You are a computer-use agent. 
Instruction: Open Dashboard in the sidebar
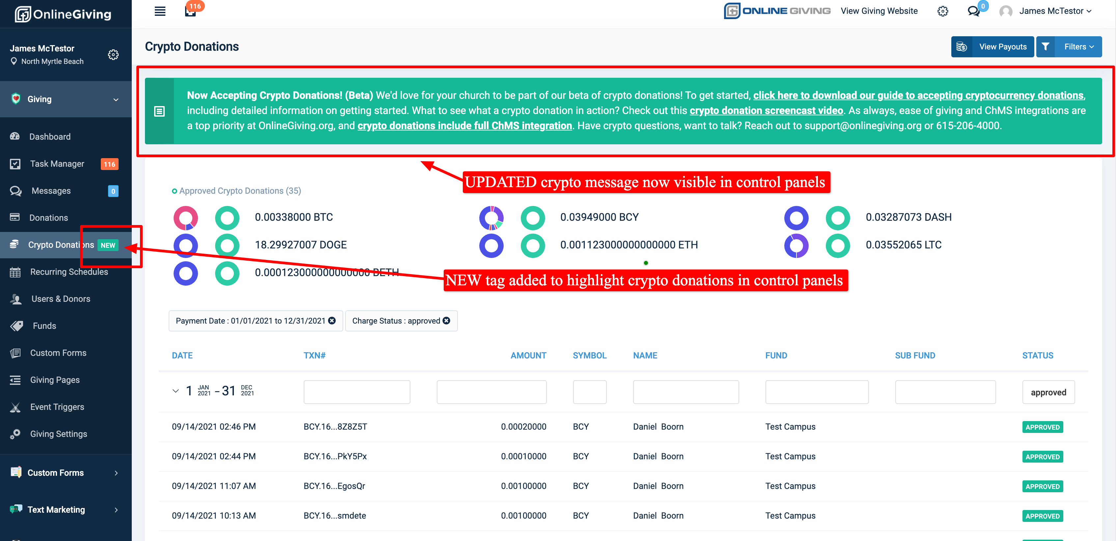49,136
